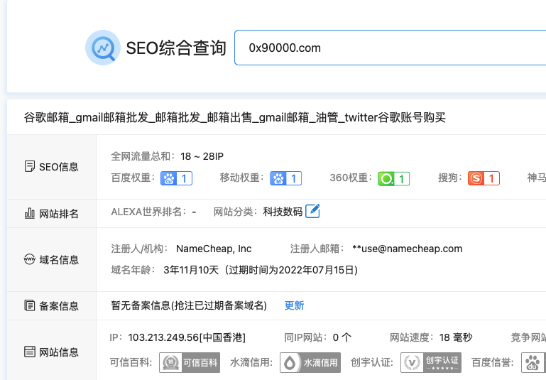Click the ALEXA世界排名 label
This screenshot has width=546, height=380.
tap(148, 212)
